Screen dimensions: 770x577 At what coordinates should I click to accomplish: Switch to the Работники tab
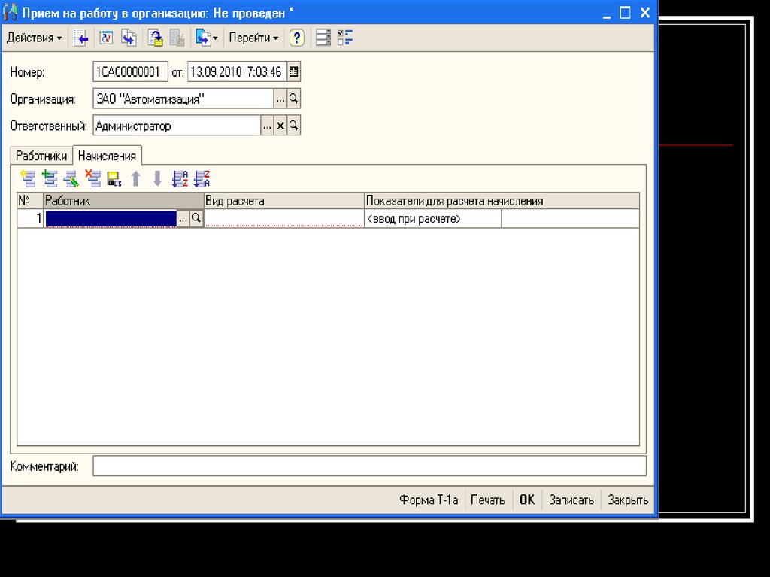(x=42, y=156)
